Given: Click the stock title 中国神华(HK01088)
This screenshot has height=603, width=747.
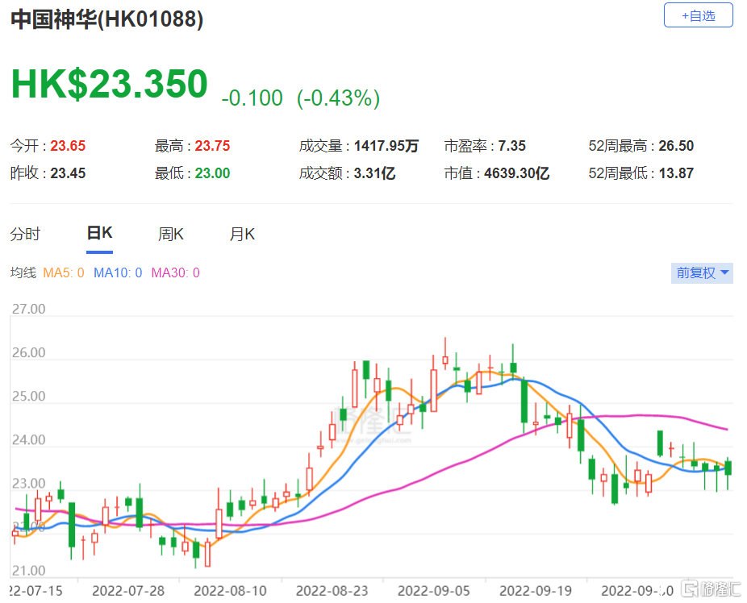Looking at the screenshot, I should coord(107,19).
